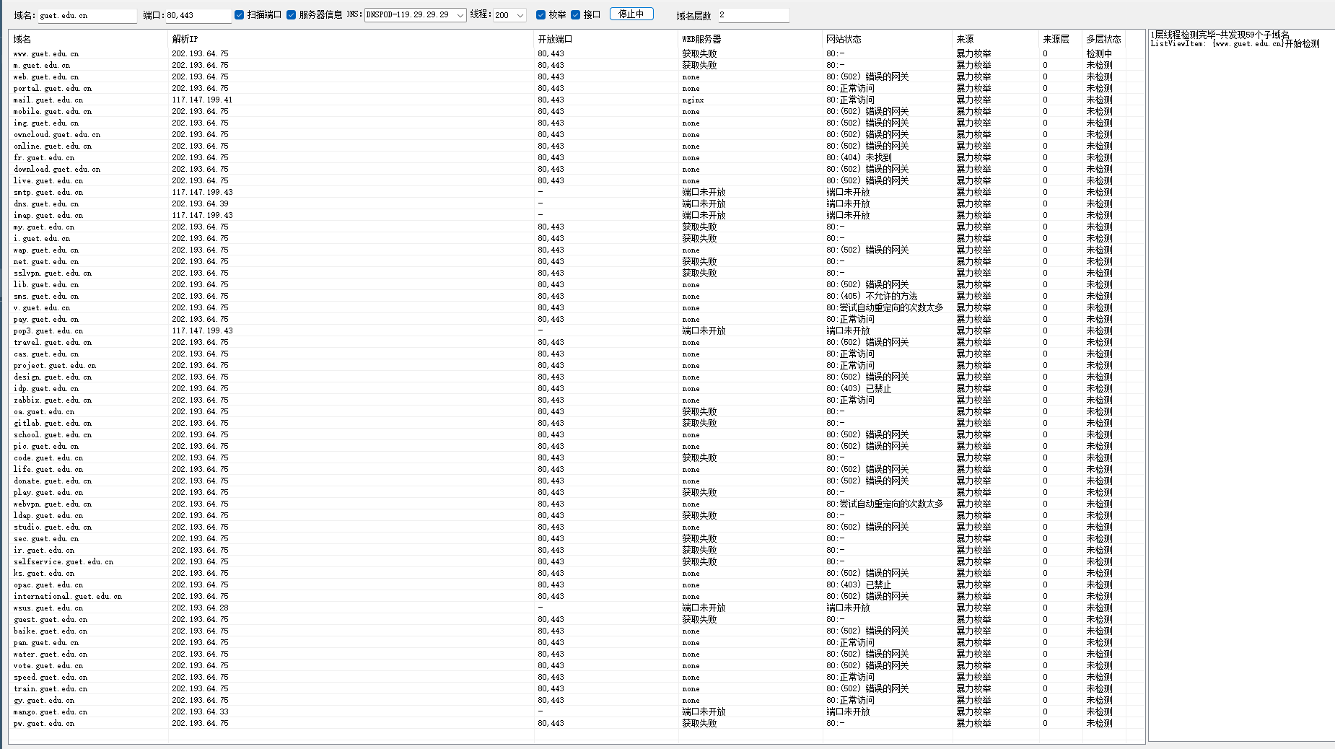
Task: Select the zabbix.guet.edu.cn row
Action: click(x=53, y=400)
